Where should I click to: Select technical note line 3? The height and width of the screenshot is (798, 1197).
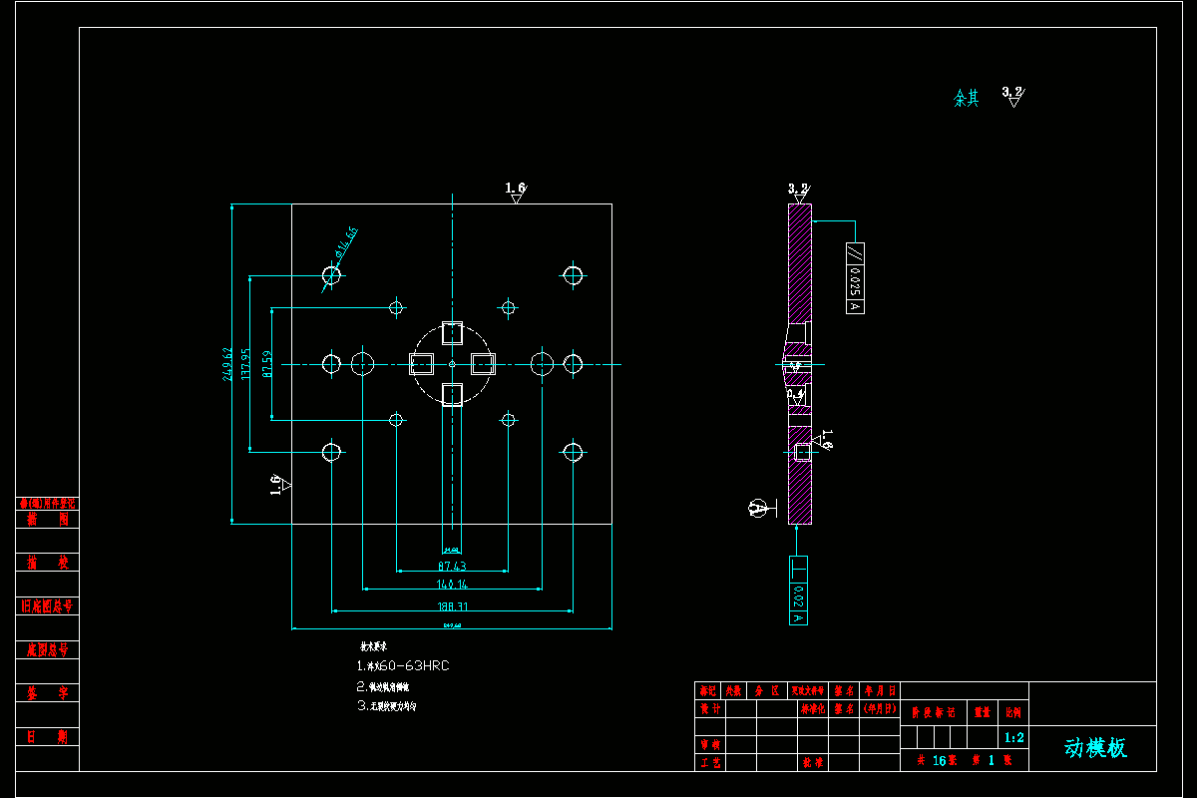[x=386, y=705]
